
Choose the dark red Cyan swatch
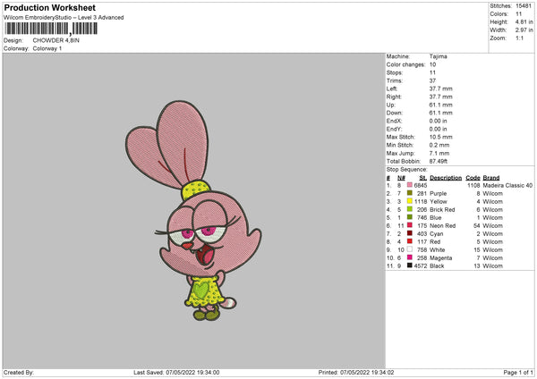pos(409,233)
